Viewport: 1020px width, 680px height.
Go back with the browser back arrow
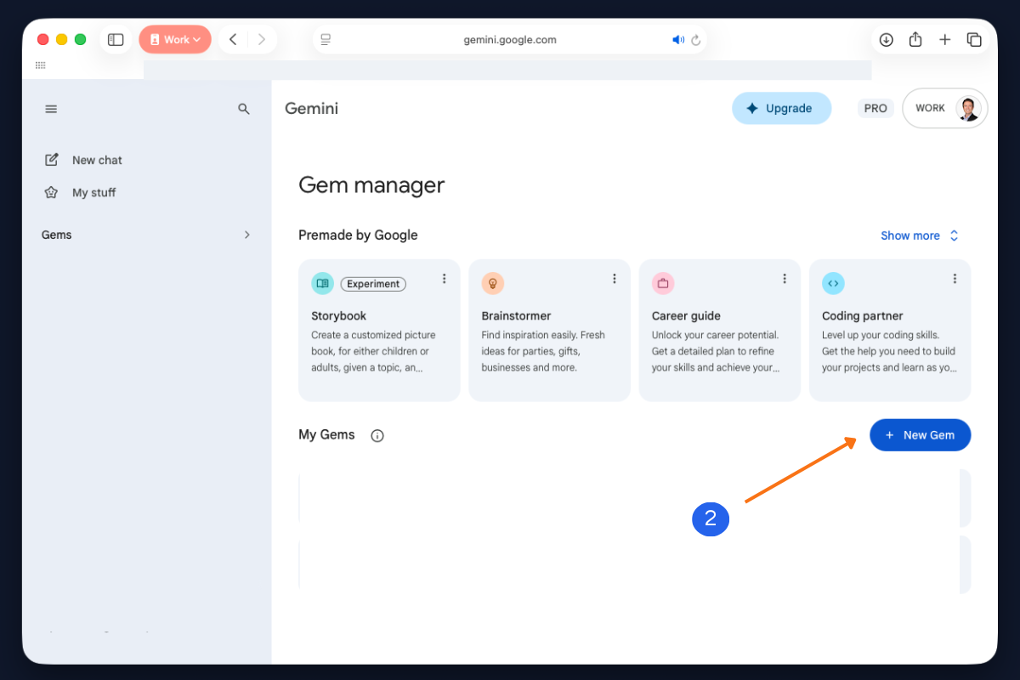pos(233,40)
